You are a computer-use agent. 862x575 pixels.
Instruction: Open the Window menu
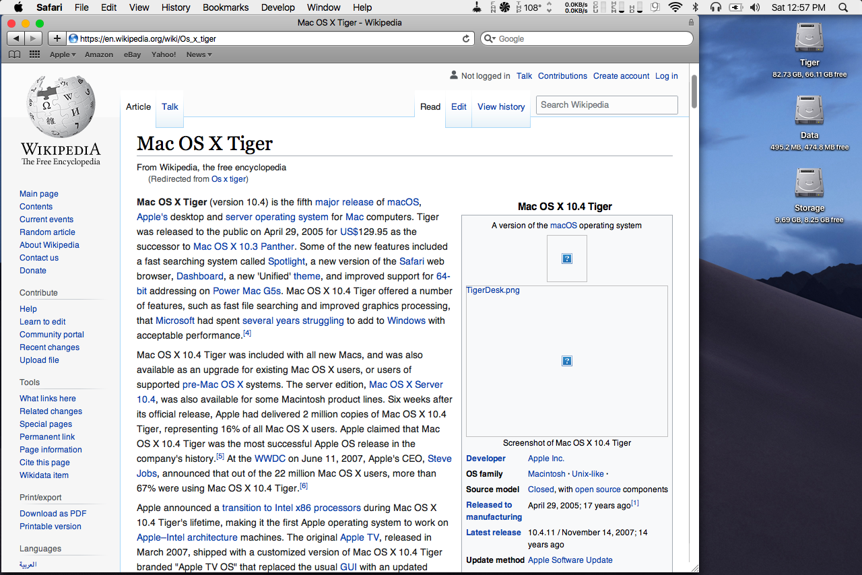click(323, 7)
